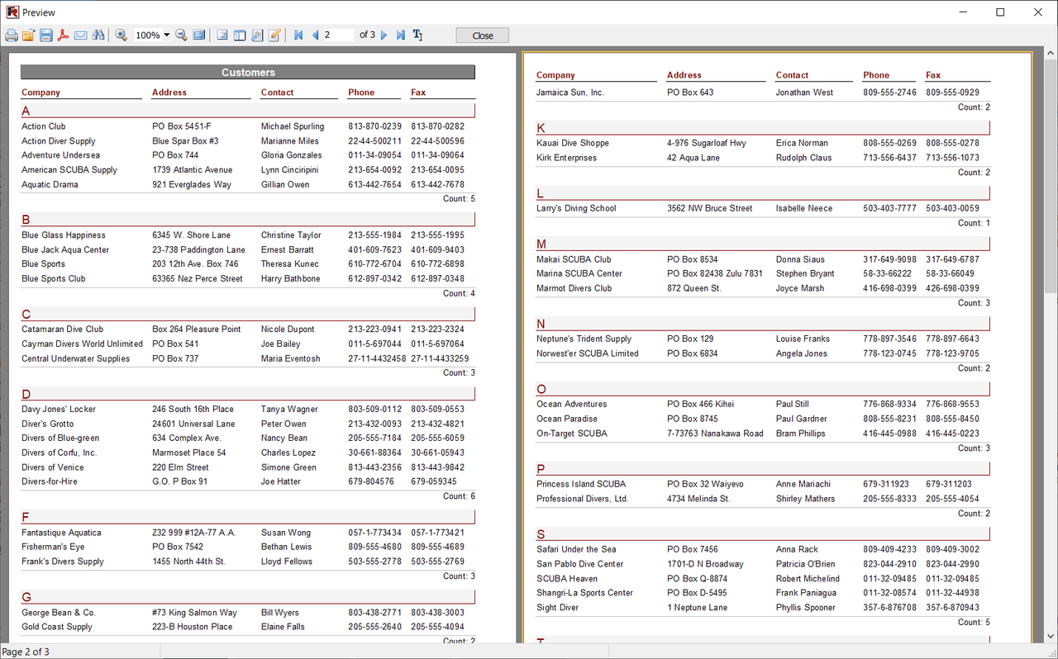The image size is (1058, 659).
Task: Click contact name Rudolph Claus
Action: tap(803, 158)
